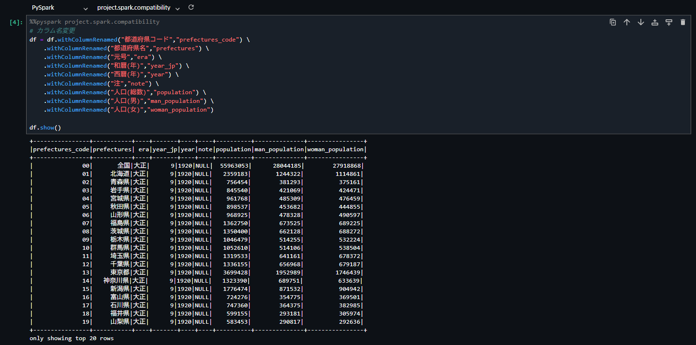The image size is (696, 345).
Task: Click the 新潟県 prefecture cell
Action: point(120,289)
